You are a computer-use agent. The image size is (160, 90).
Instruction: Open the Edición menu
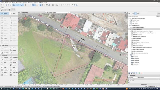point(7,3)
